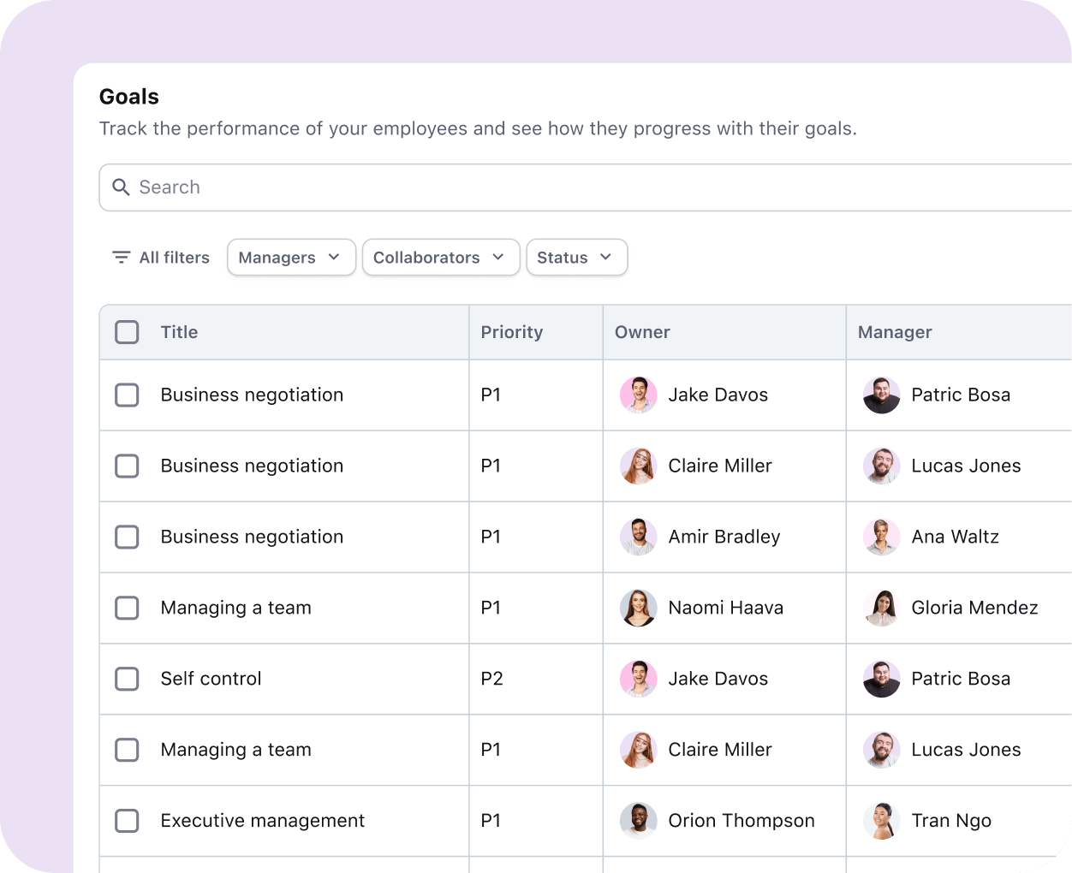Click P1 in Executive management row
The image size is (1072, 873).
491,821
